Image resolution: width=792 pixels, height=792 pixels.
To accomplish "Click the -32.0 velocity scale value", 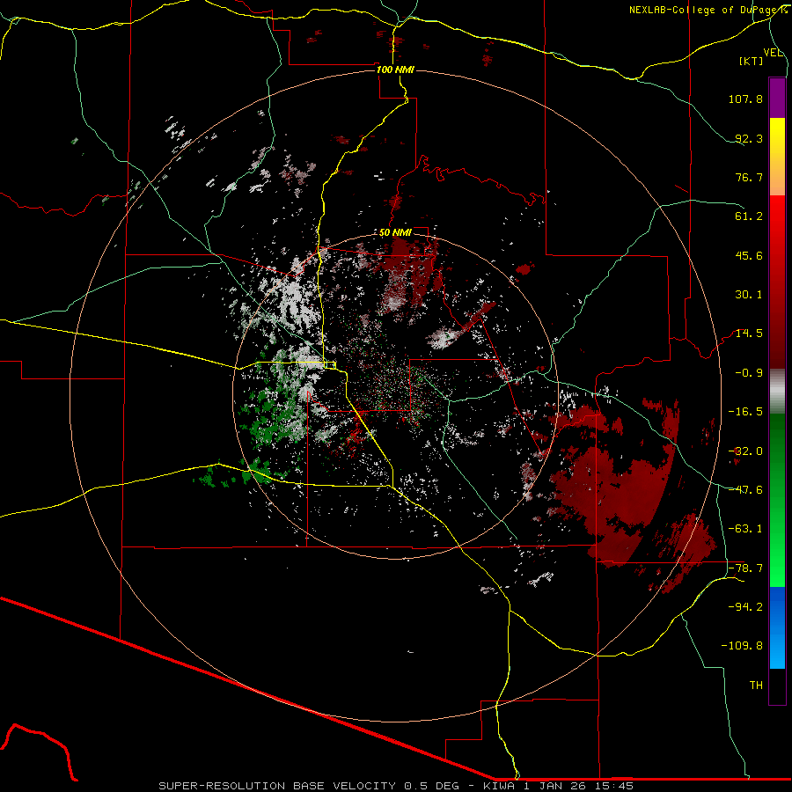I will pos(745,451).
